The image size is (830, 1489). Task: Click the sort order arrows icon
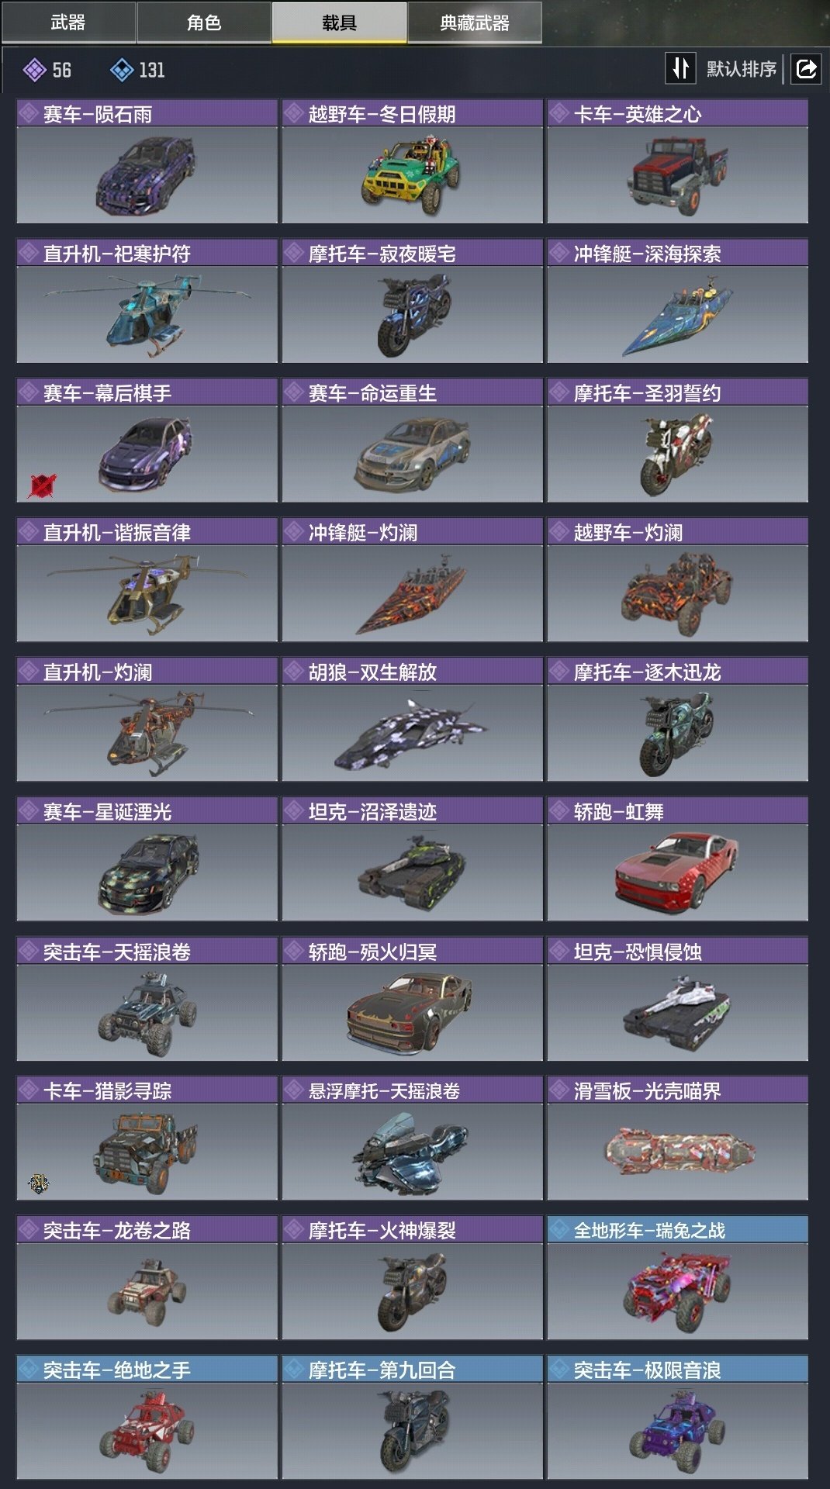[x=680, y=68]
